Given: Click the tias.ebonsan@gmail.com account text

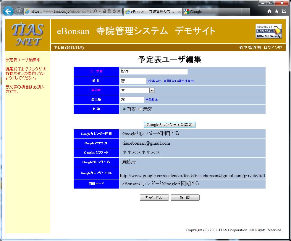Looking at the screenshot, I should click(146, 143).
